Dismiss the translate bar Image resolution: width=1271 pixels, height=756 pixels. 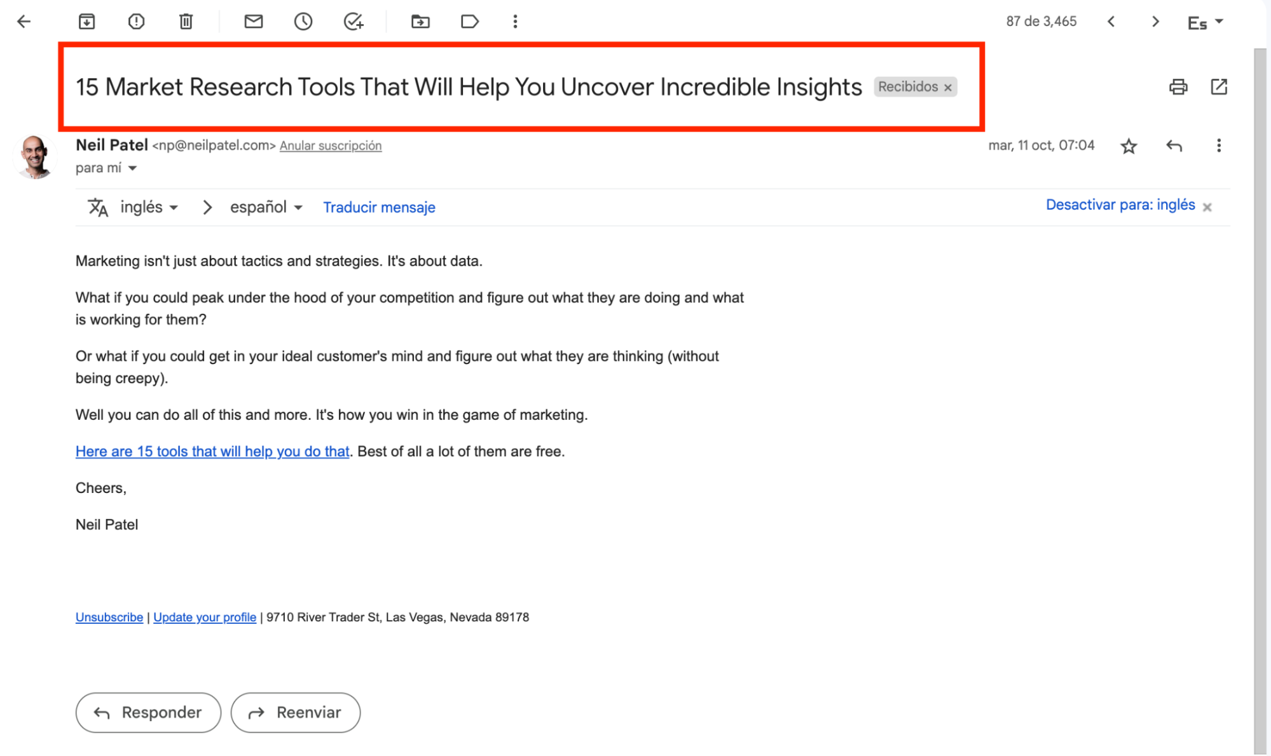coord(1207,207)
